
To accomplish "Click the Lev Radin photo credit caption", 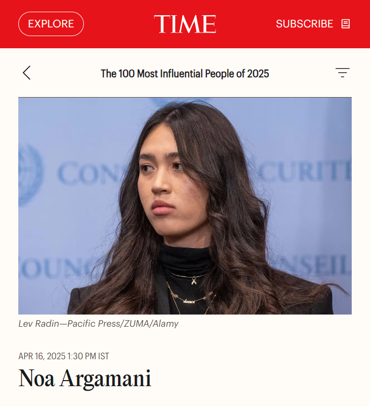I will pos(99,324).
